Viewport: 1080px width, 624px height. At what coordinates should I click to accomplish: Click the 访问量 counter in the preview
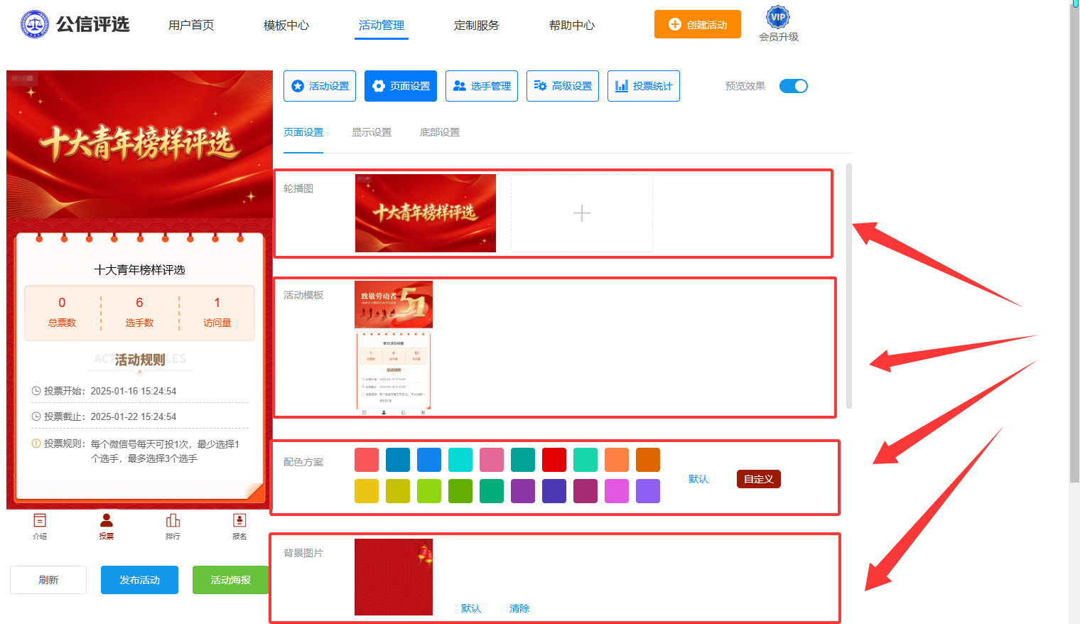pyautogui.click(x=217, y=312)
